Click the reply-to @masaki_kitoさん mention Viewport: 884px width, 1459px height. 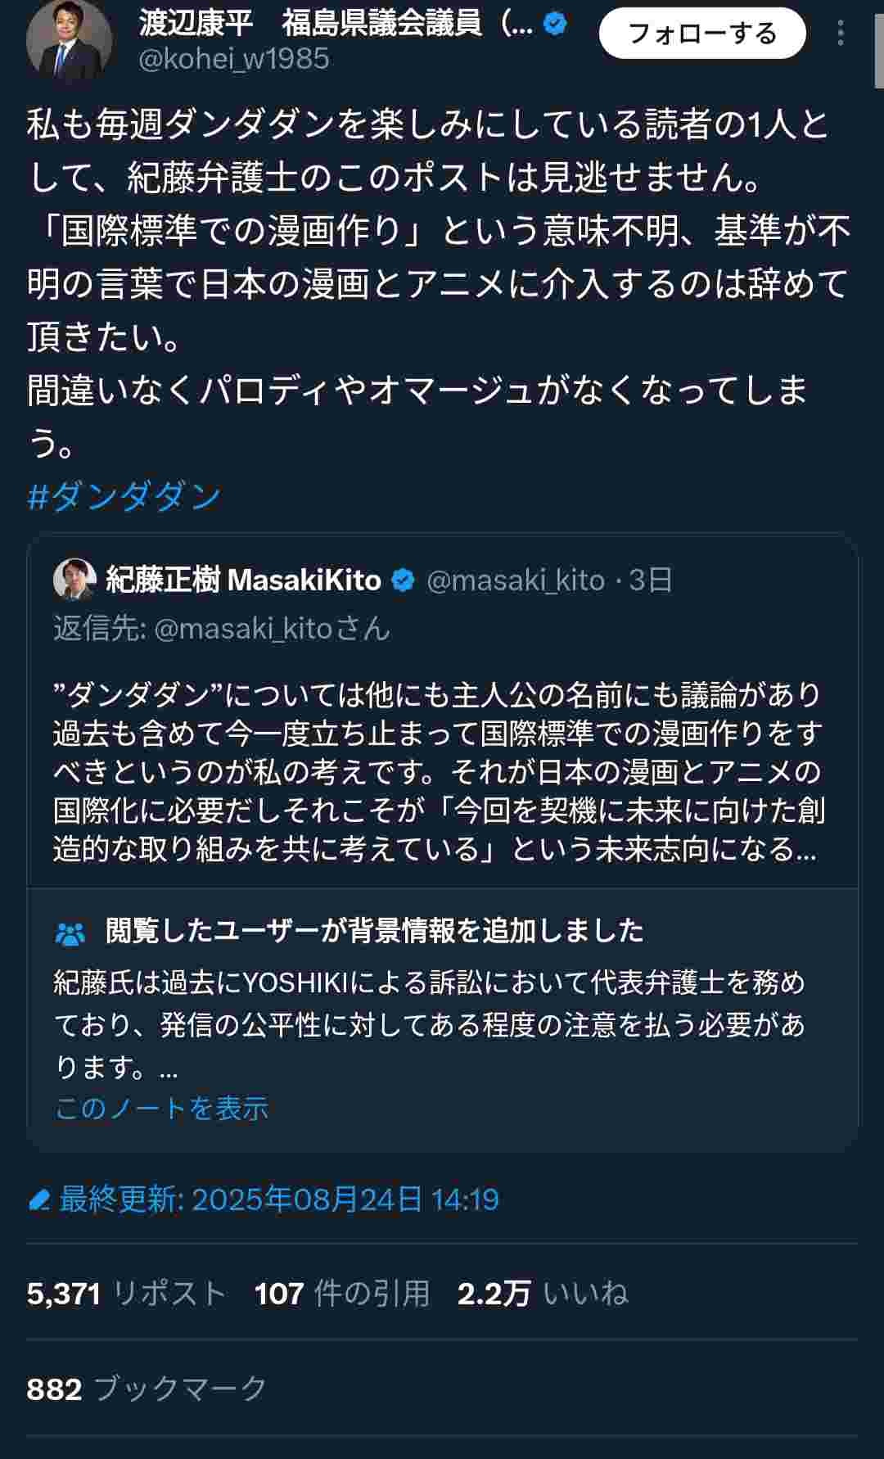[x=271, y=628]
